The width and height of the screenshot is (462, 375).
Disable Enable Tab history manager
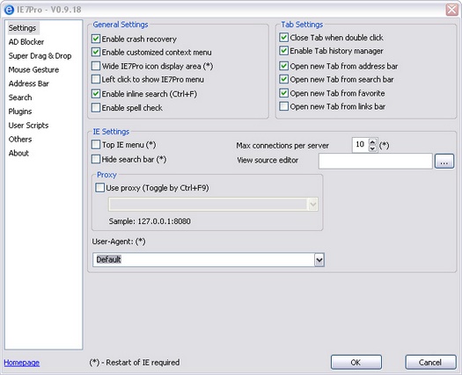click(x=283, y=51)
